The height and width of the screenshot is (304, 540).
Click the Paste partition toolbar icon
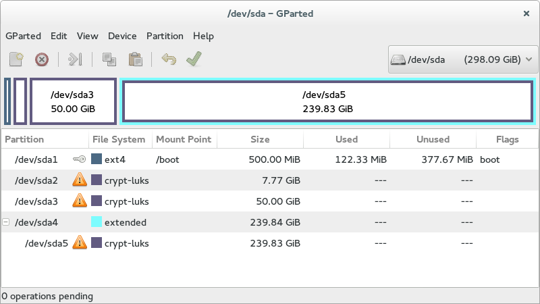click(136, 59)
